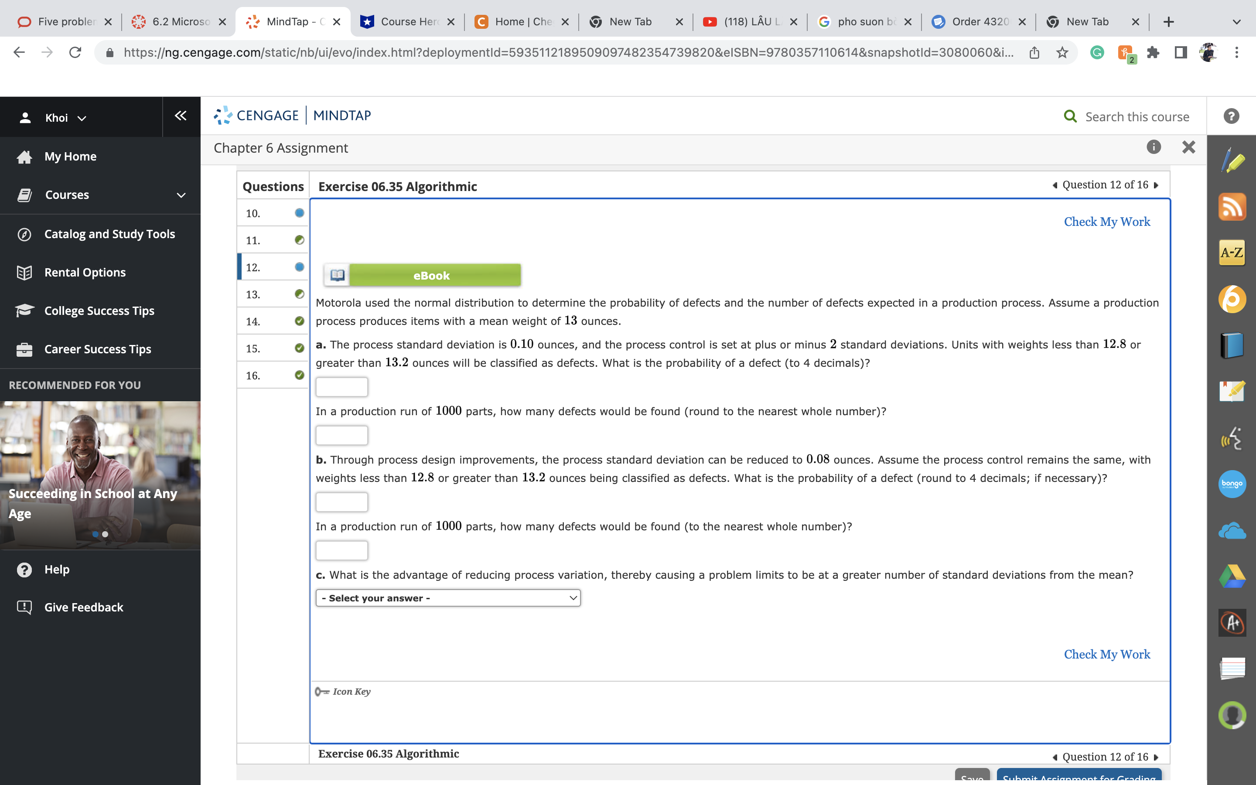Open the Khoi user account dropdown
The image size is (1256, 785).
[x=65, y=117]
